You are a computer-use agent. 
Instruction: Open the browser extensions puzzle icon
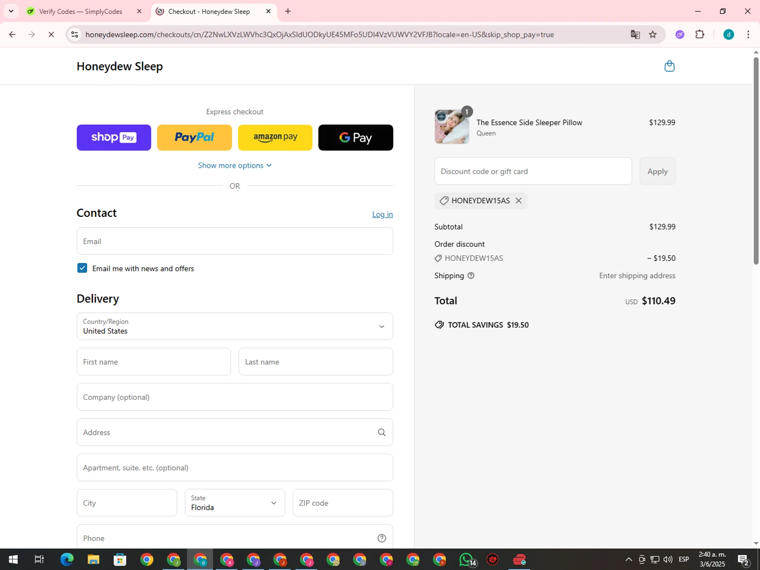click(700, 34)
